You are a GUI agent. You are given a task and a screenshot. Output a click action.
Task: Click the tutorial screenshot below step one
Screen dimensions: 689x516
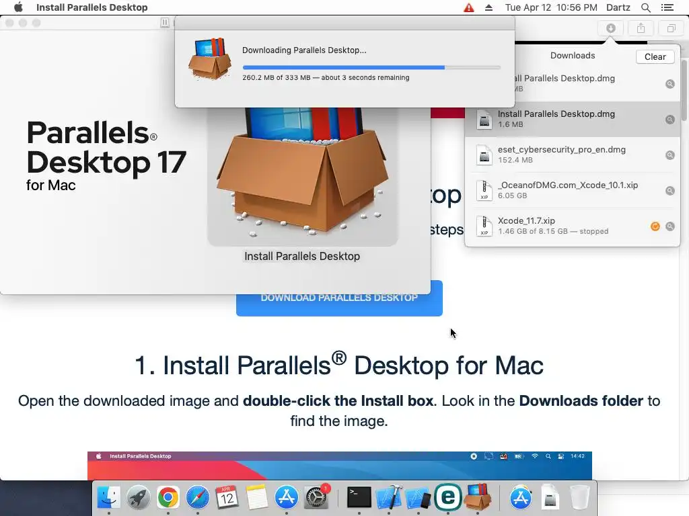tap(340, 466)
